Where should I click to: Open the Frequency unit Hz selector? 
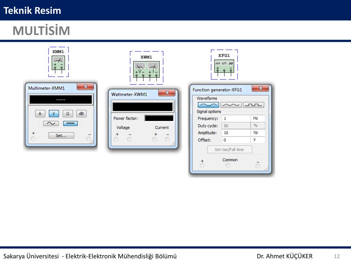pyautogui.click(x=258, y=118)
